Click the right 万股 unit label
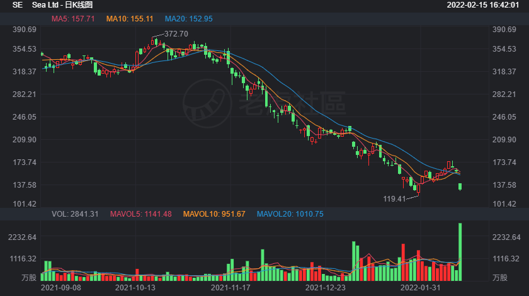The width and height of the screenshot is (529, 296). coord(500,278)
